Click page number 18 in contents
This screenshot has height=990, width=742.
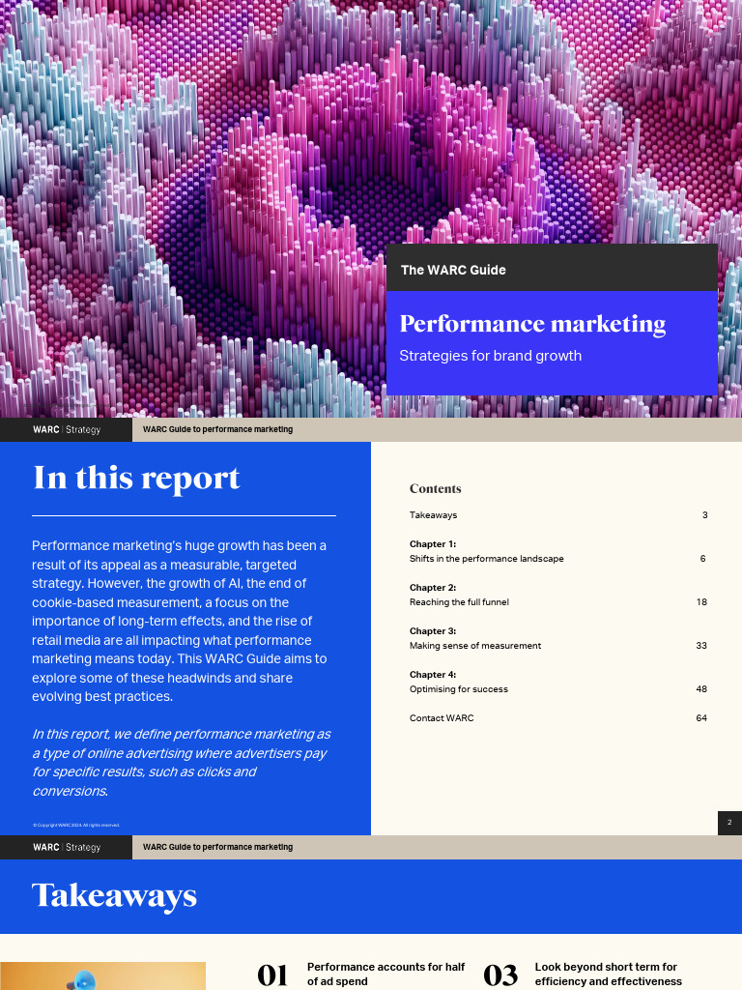701,602
